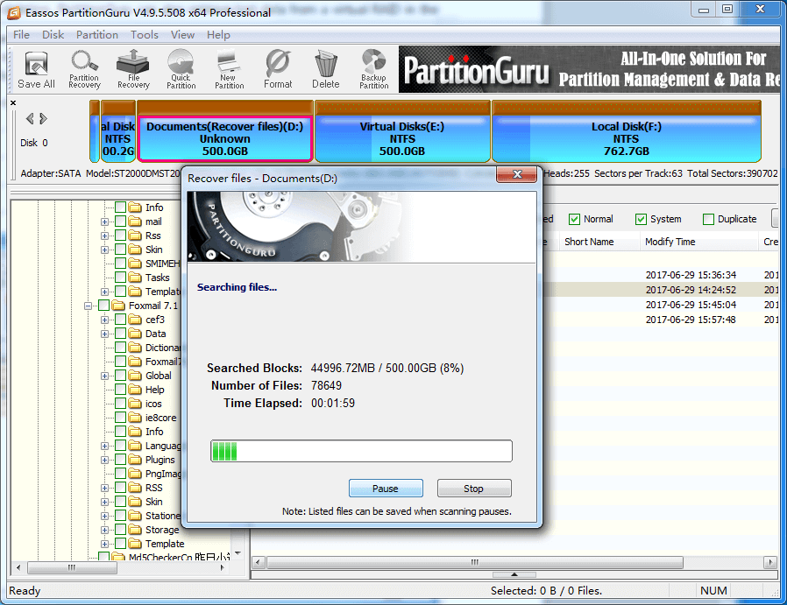Click the Save All toolbar icon
Image resolution: width=787 pixels, height=605 pixels.
(x=36, y=70)
